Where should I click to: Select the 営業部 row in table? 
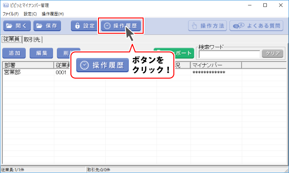click(144, 72)
